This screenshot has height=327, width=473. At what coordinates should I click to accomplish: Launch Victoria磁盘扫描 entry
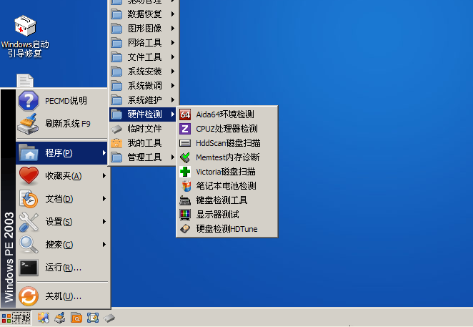[226, 172]
